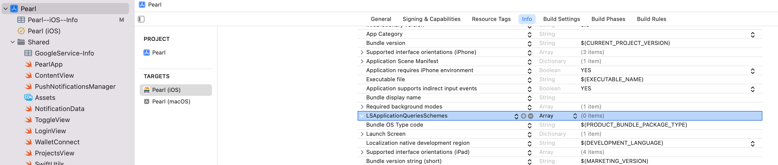This screenshot has height=165, width=778.
Task: Switch to Signing & Capabilities tab
Action: pyautogui.click(x=431, y=19)
